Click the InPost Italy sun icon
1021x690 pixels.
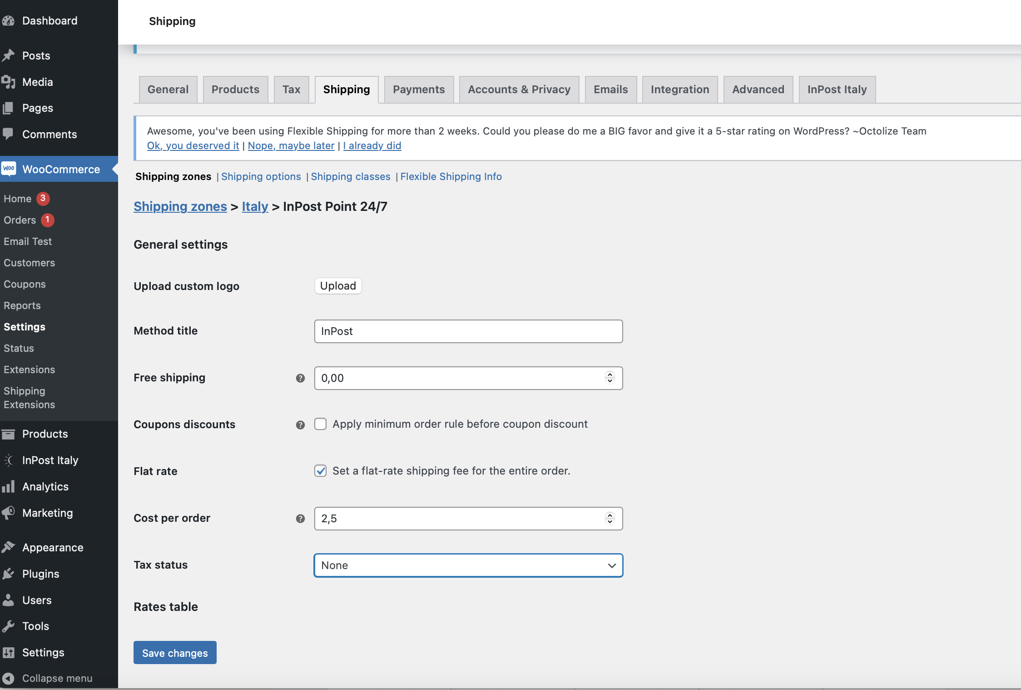pos(8,460)
